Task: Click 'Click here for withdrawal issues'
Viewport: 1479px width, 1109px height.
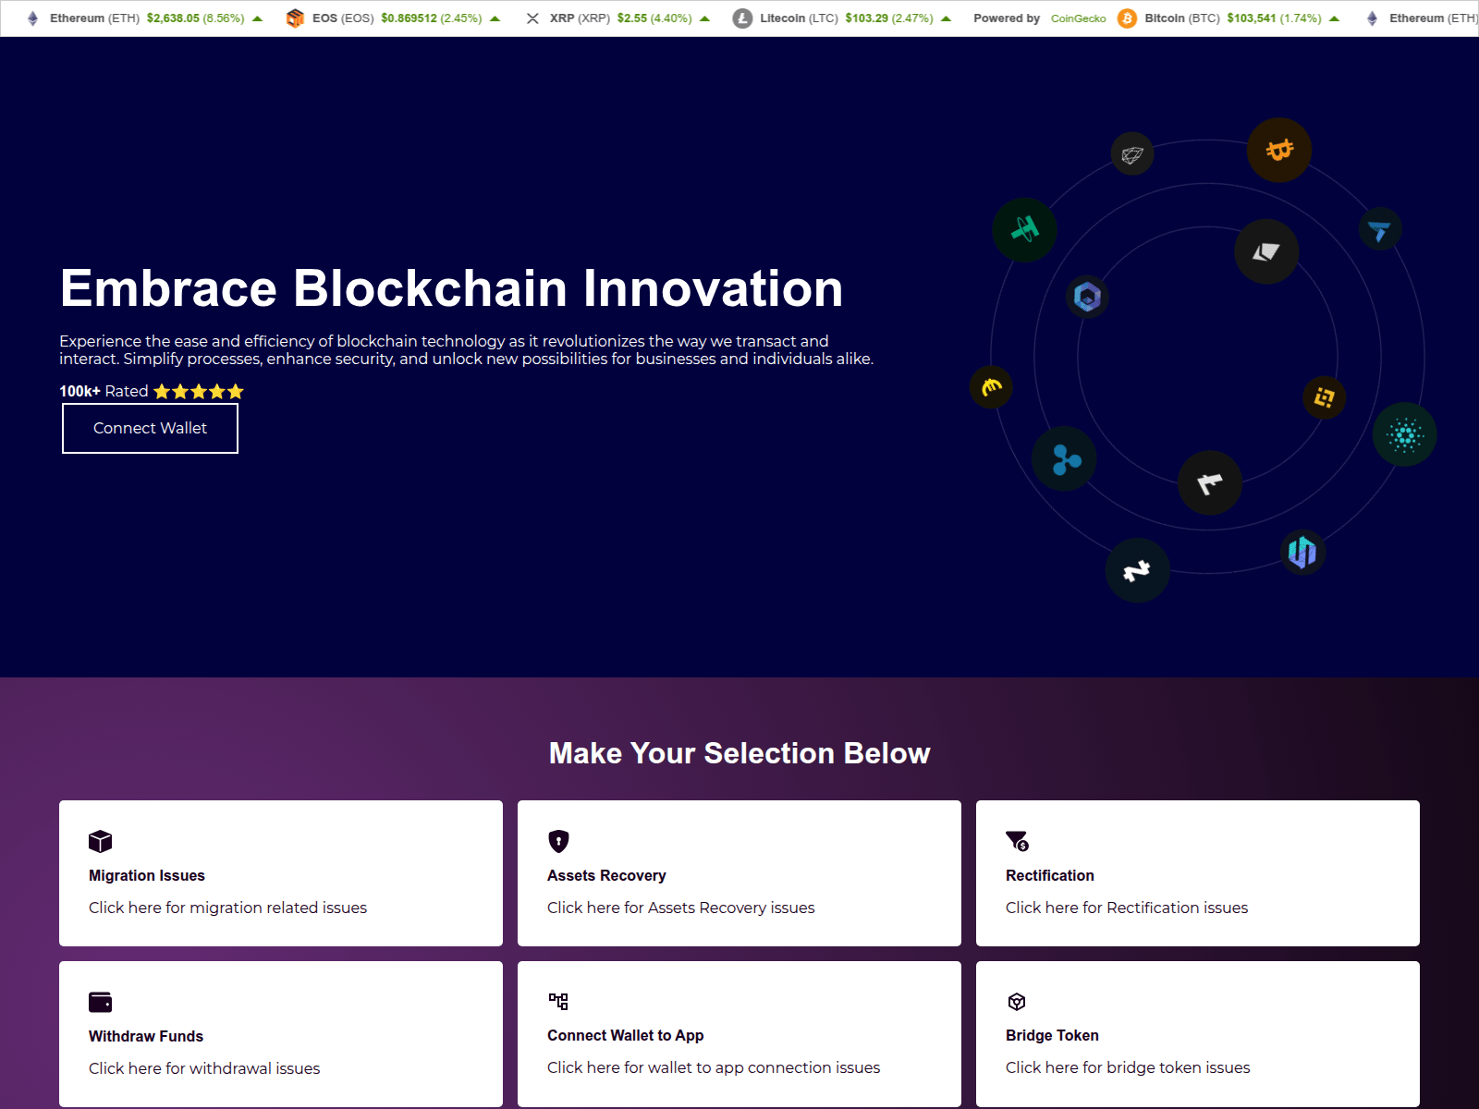Action: 204,1068
